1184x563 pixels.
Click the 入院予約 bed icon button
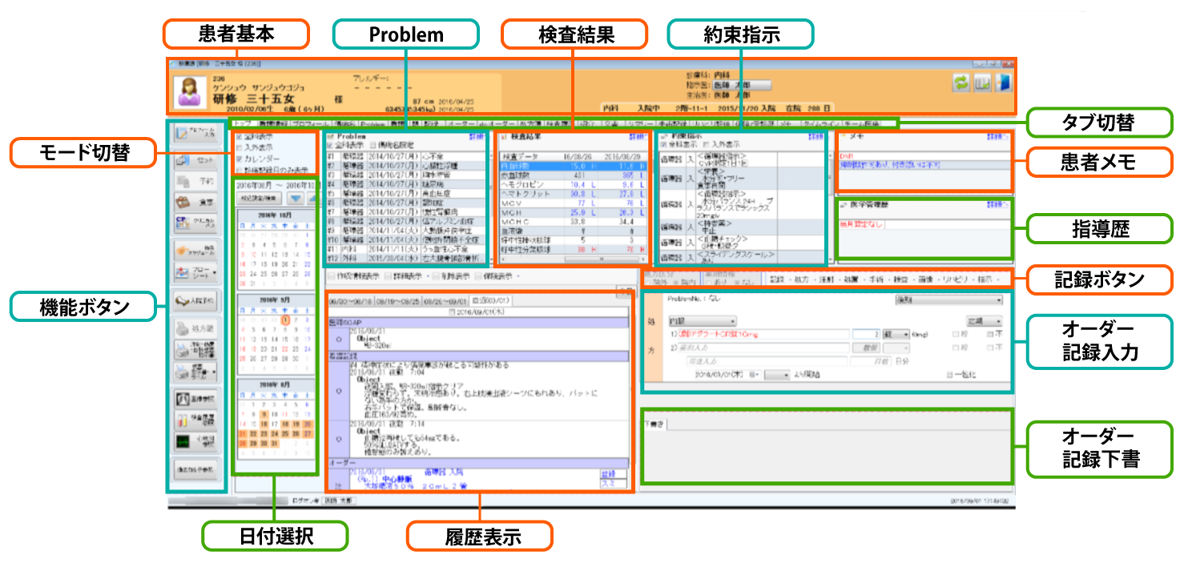[x=195, y=301]
